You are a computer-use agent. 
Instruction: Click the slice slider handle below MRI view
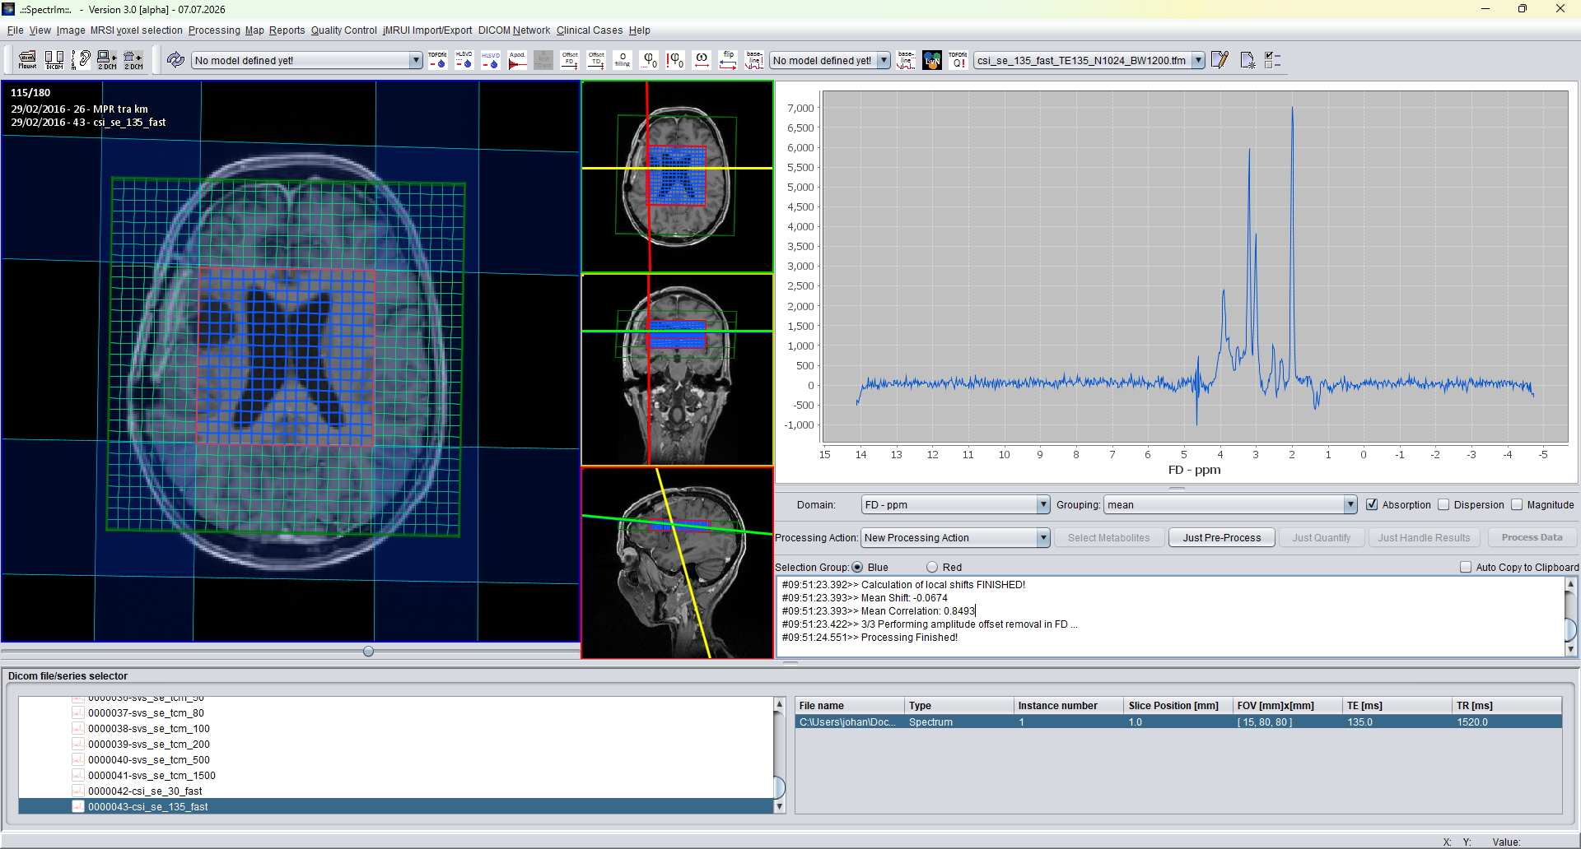tap(368, 651)
